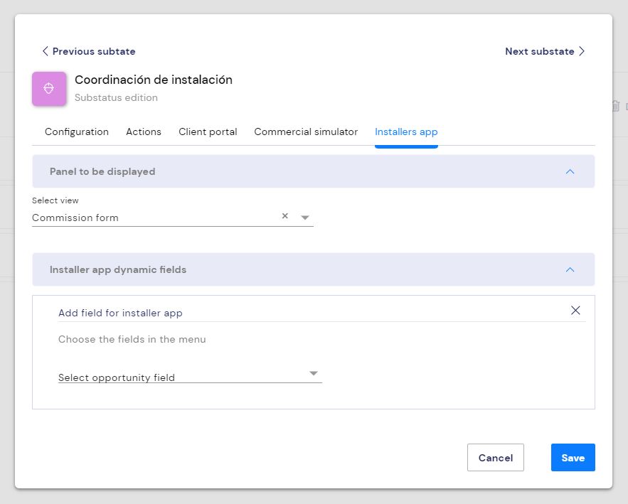The image size is (628, 504).
Task: Open the Select view dropdown arrow
Action: (x=305, y=218)
